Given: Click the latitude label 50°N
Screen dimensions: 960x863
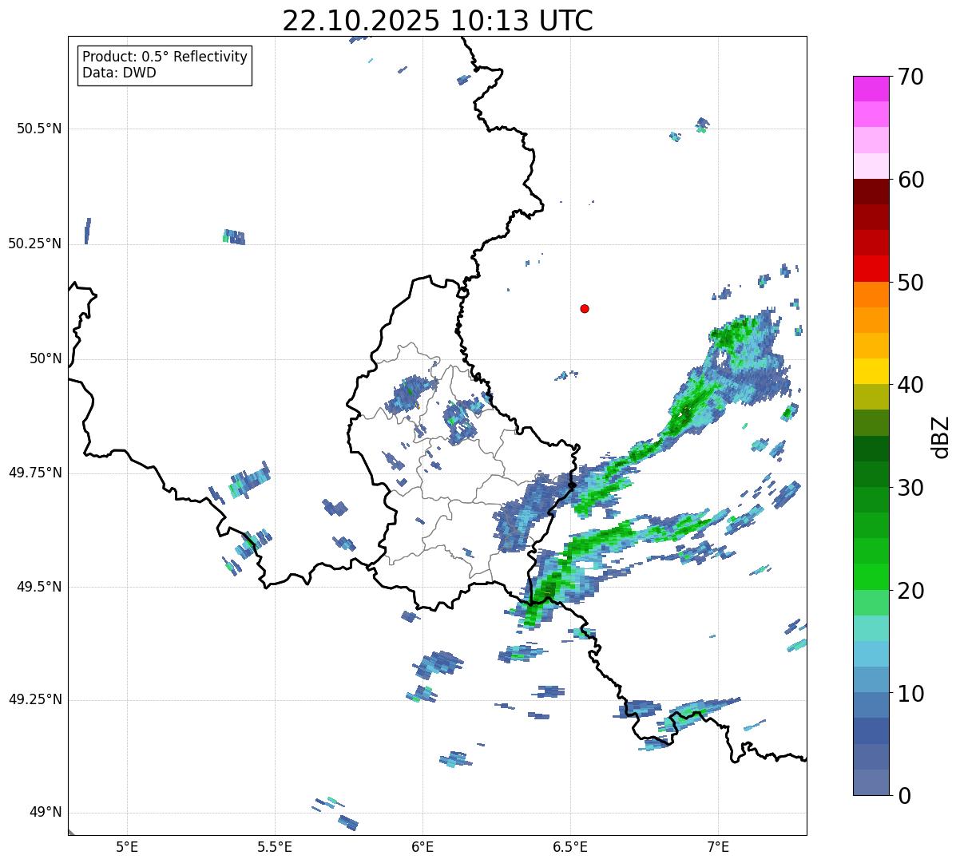Looking at the screenshot, I should click(46, 358).
